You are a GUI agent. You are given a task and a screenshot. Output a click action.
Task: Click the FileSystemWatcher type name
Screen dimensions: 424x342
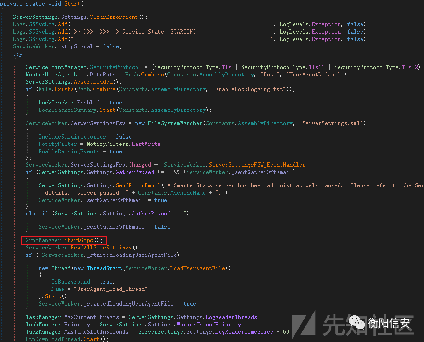pos(175,123)
